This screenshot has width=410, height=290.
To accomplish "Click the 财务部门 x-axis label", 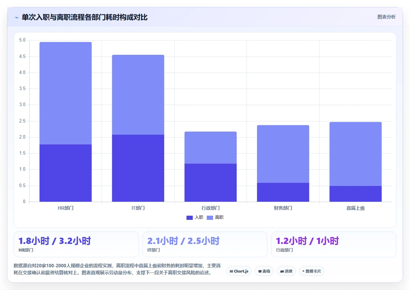I will [x=283, y=208].
